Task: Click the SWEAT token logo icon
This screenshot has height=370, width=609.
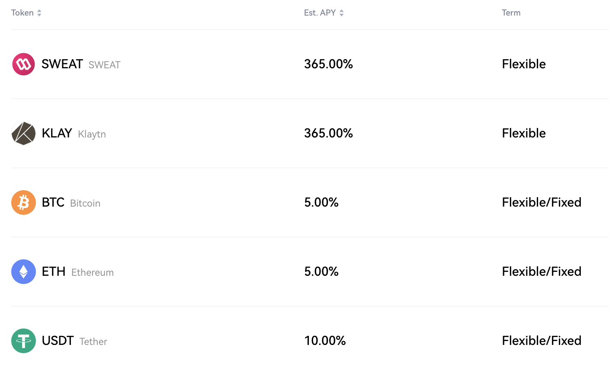Action: click(23, 64)
